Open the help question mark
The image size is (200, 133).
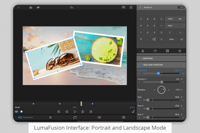[131, 7]
